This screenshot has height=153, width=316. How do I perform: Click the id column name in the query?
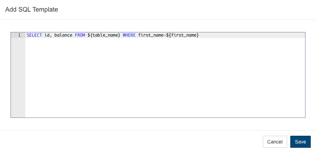tap(47, 35)
